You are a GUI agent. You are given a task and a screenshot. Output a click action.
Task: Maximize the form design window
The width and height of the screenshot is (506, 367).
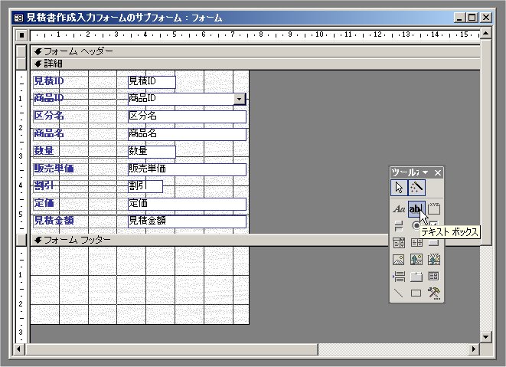[472, 18]
